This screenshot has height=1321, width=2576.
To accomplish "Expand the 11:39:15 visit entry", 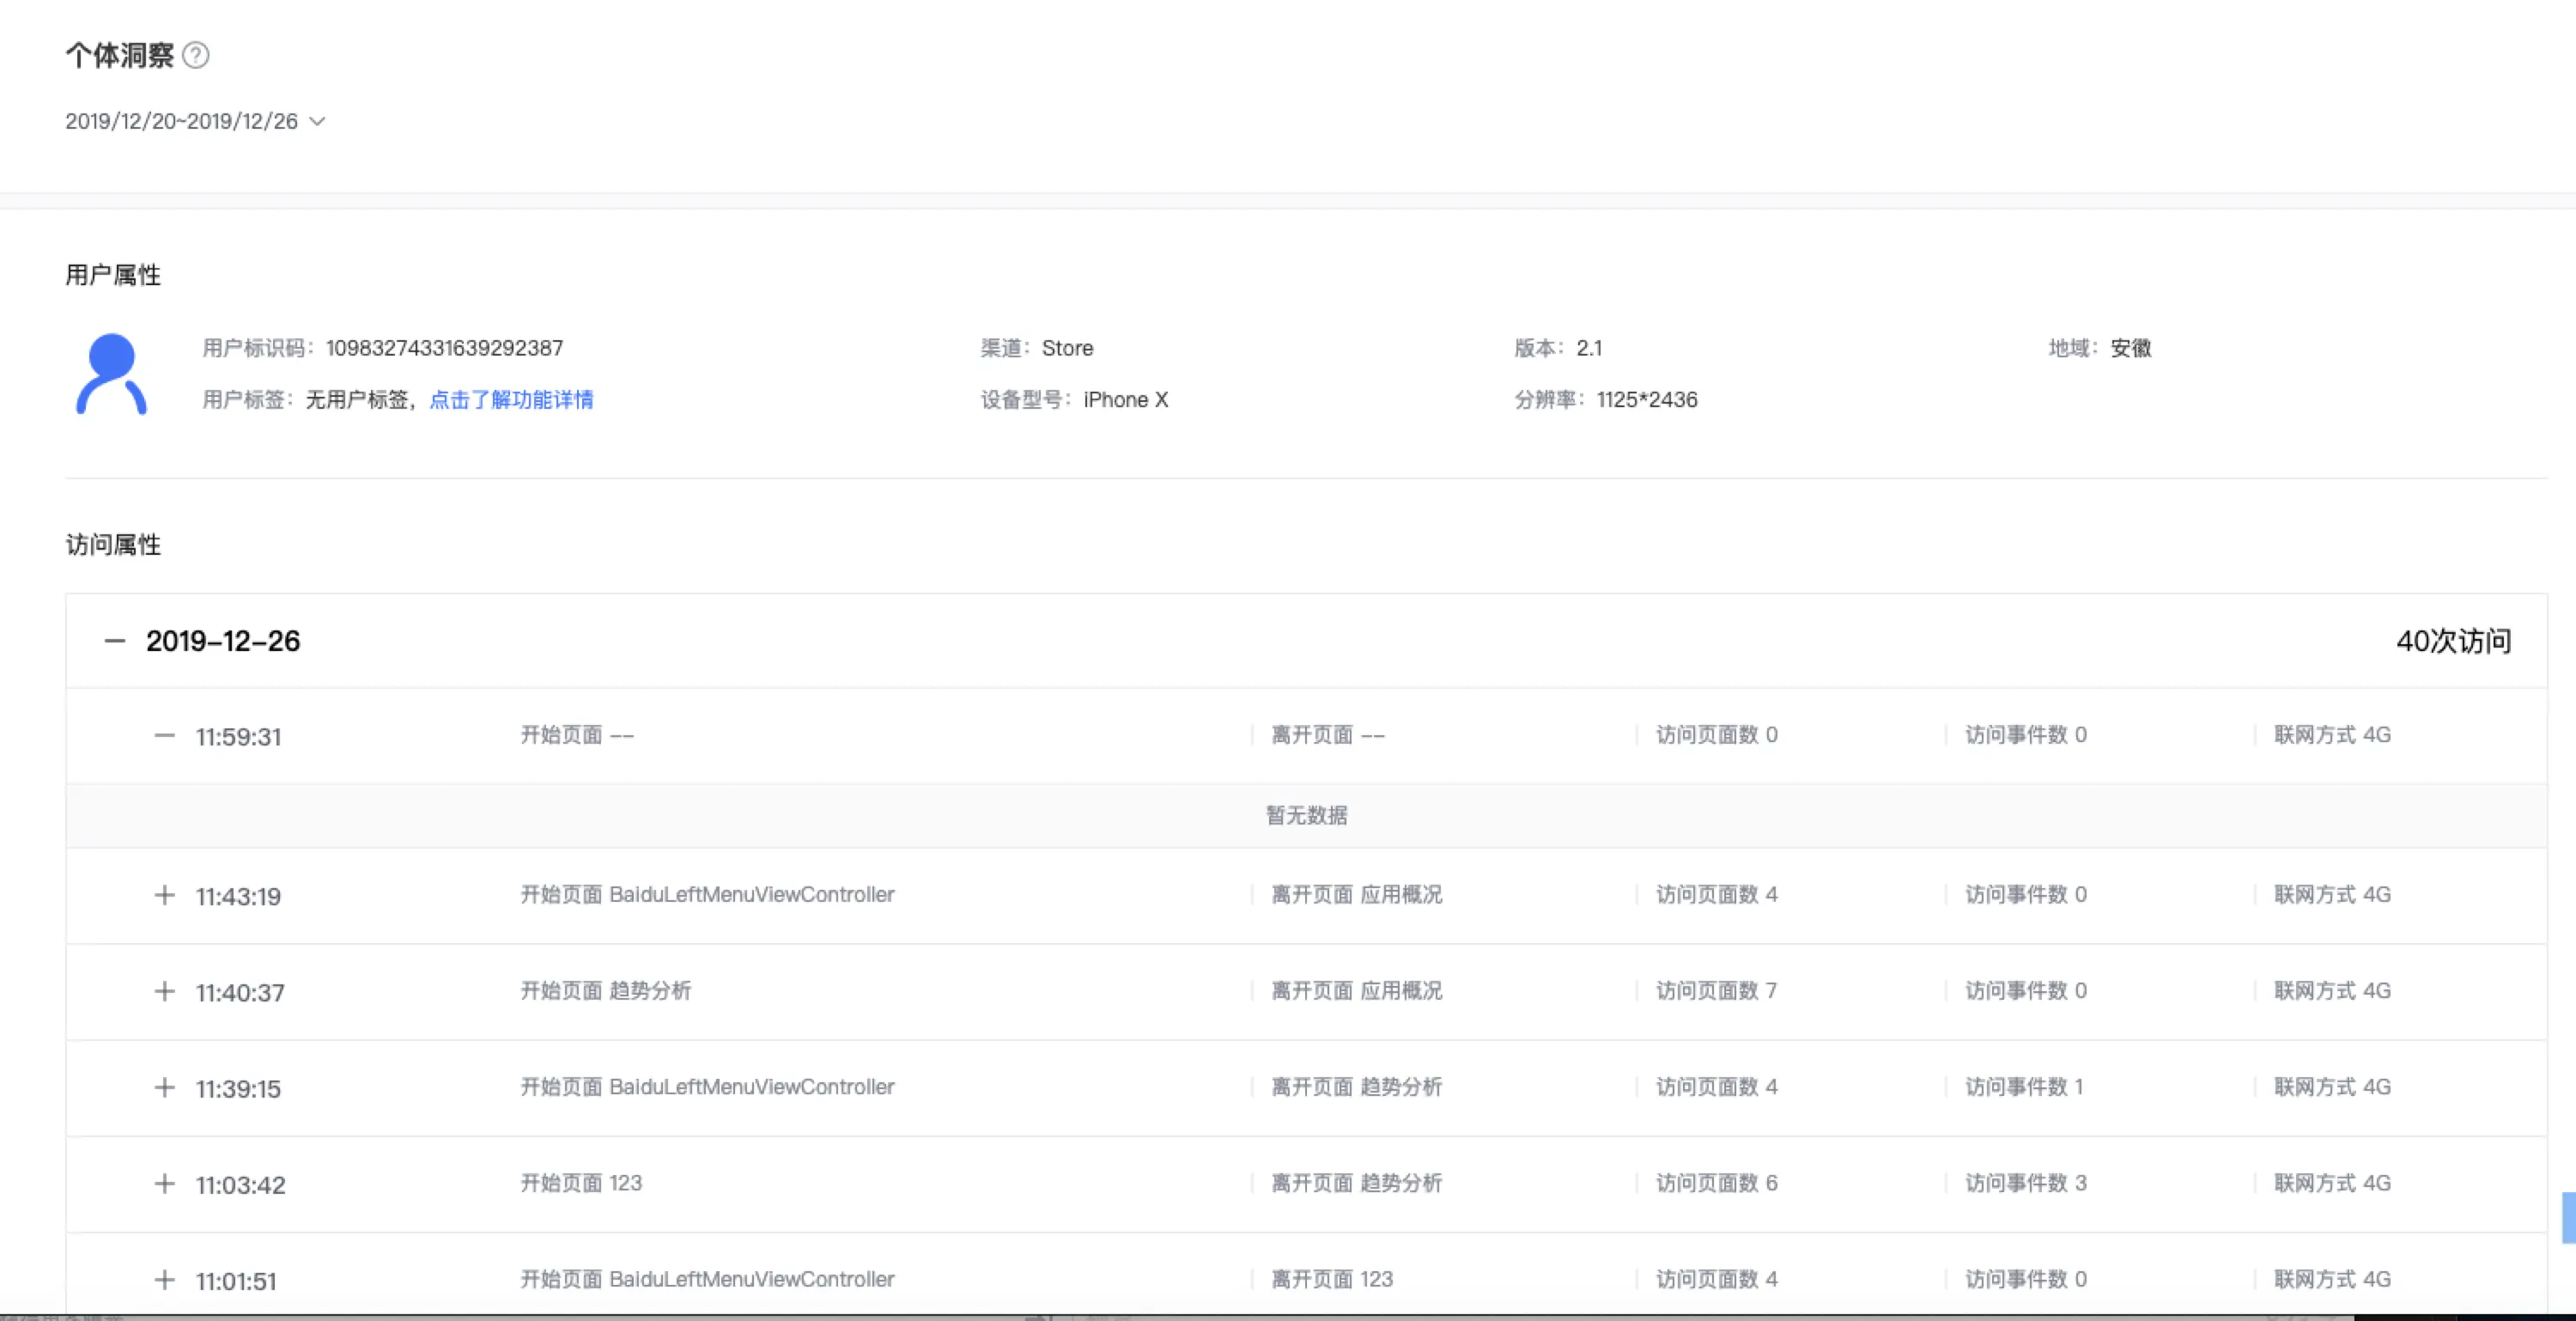I will (164, 1087).
